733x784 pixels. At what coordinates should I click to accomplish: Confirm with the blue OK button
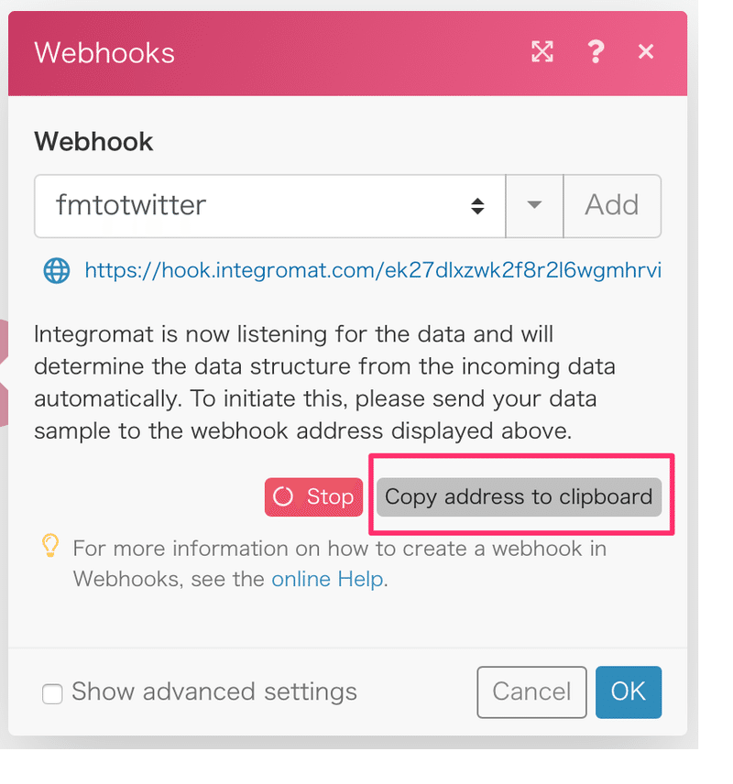628,691
